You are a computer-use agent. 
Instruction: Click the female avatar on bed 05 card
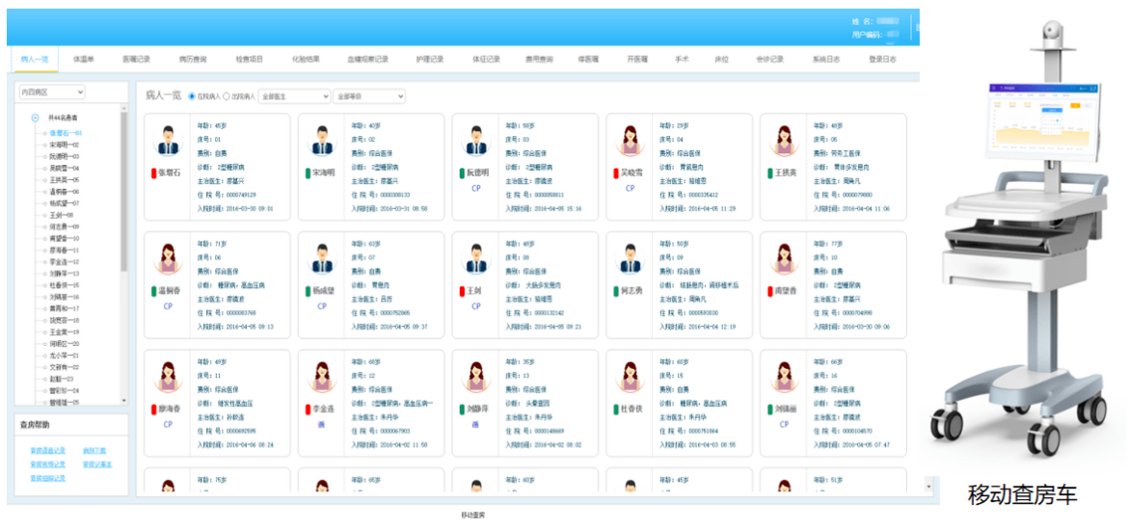click(x=784, y=141)
